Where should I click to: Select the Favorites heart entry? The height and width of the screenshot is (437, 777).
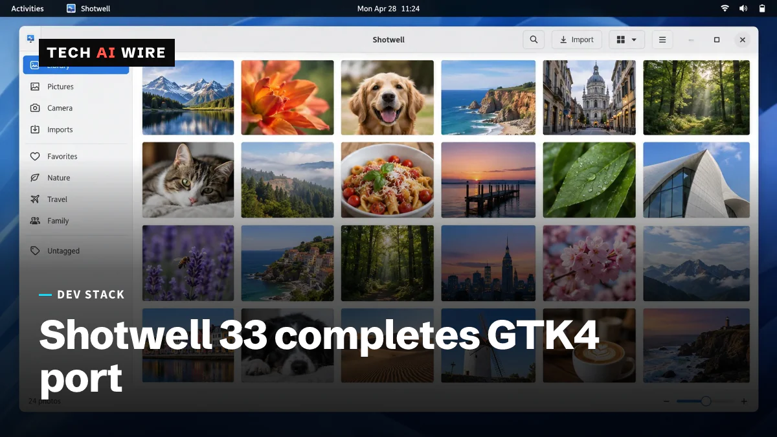point(76,156)
